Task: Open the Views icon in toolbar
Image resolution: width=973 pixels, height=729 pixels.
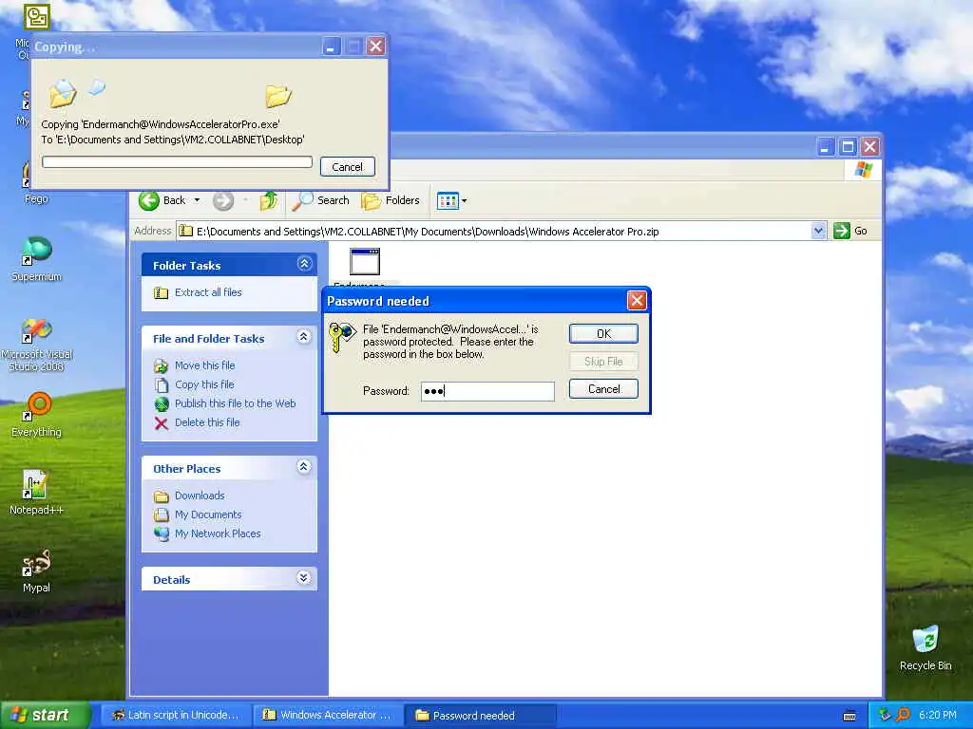Action: pyautogui.click(x=448, y=200)
